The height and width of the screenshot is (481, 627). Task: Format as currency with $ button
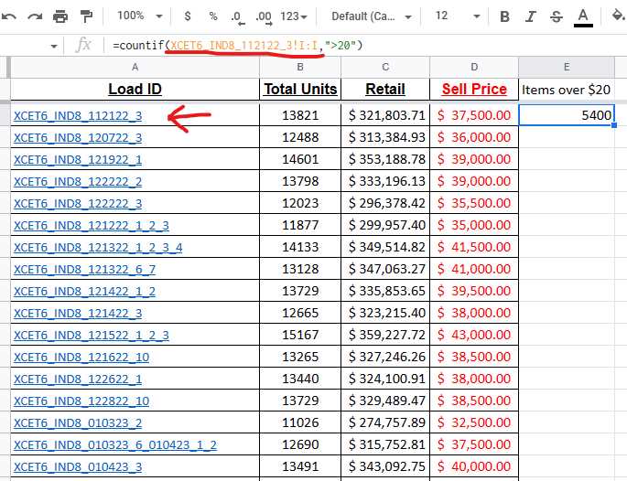[x=187, y=16]
